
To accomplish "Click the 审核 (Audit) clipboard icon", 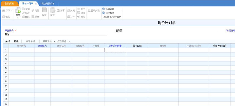I will coord(53,10).
